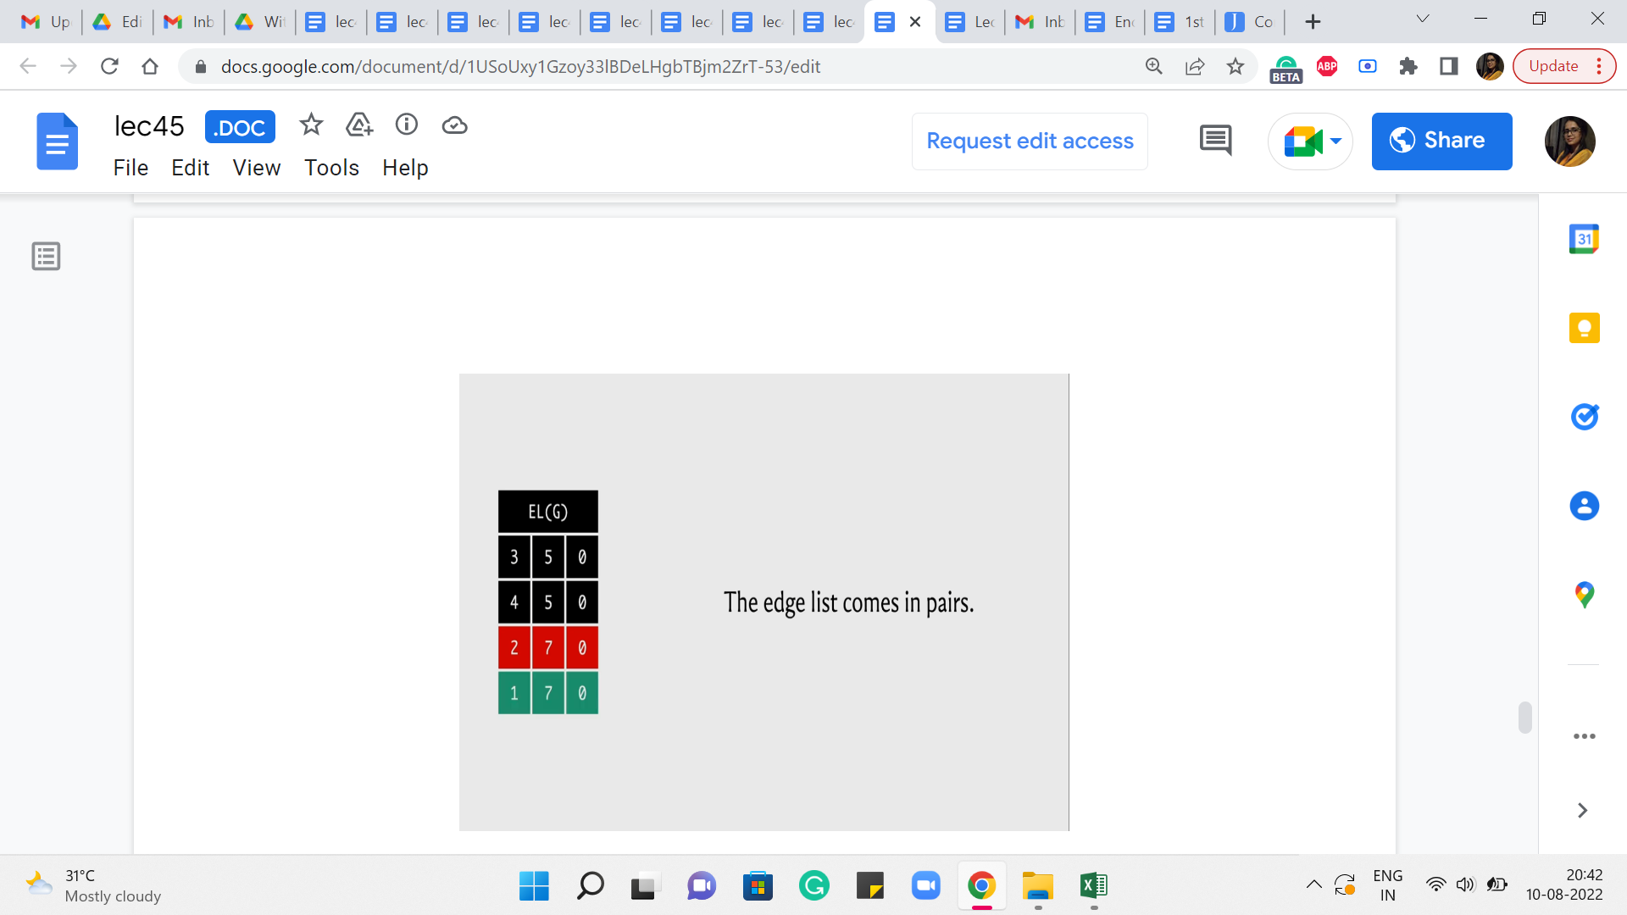
Task: Check the cloud document status icon
Action: click(455, 125)
